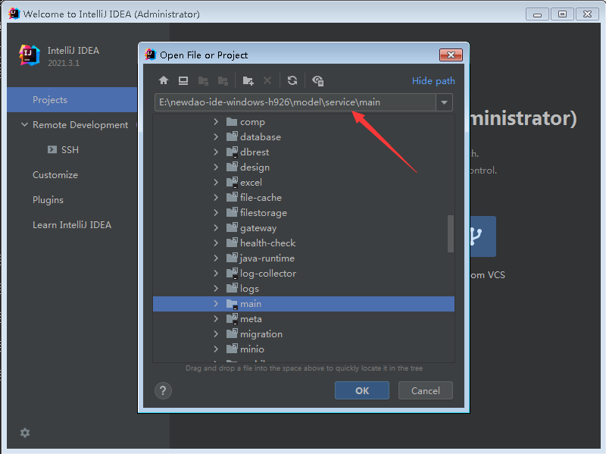
Task: Click the IntelliJ IDEA logo in sidebar
Action: click(x=30, y=55)
